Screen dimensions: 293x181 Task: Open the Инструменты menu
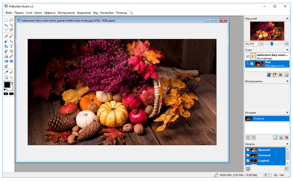coord(66,13)
